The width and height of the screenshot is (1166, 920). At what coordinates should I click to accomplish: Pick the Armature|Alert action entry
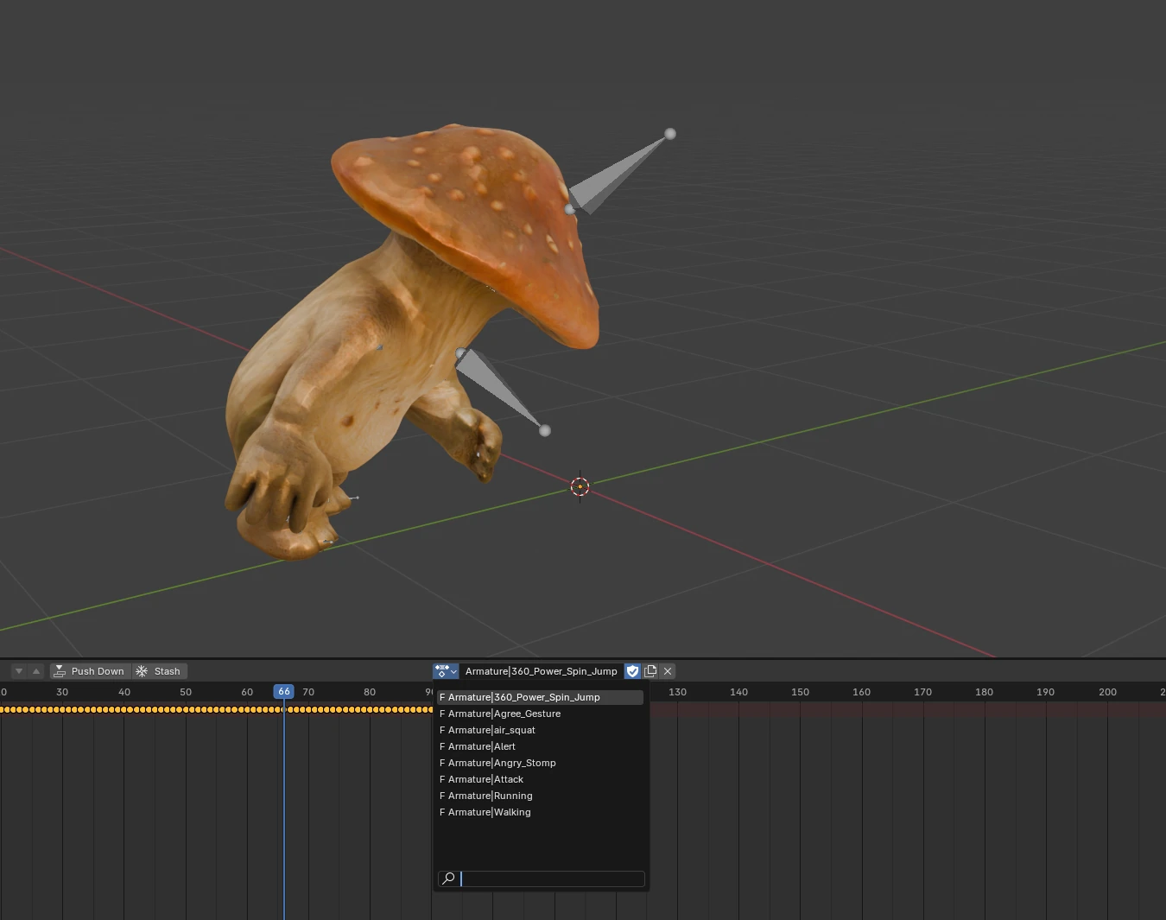[x=540, y=746]
